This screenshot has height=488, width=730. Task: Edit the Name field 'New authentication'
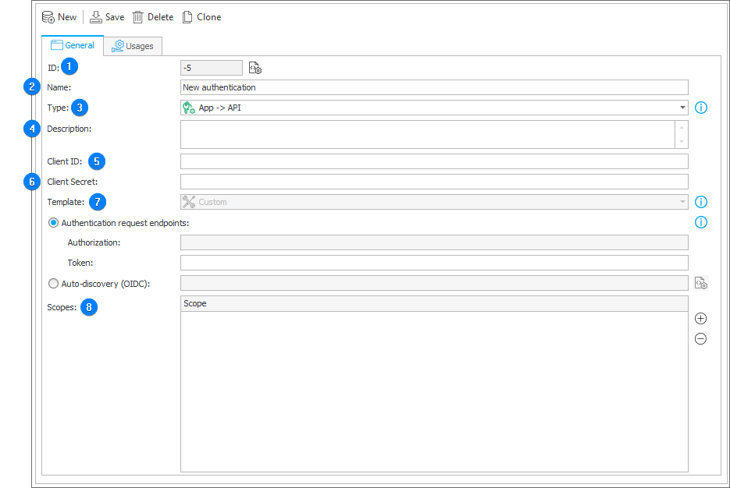coord(434,87)
